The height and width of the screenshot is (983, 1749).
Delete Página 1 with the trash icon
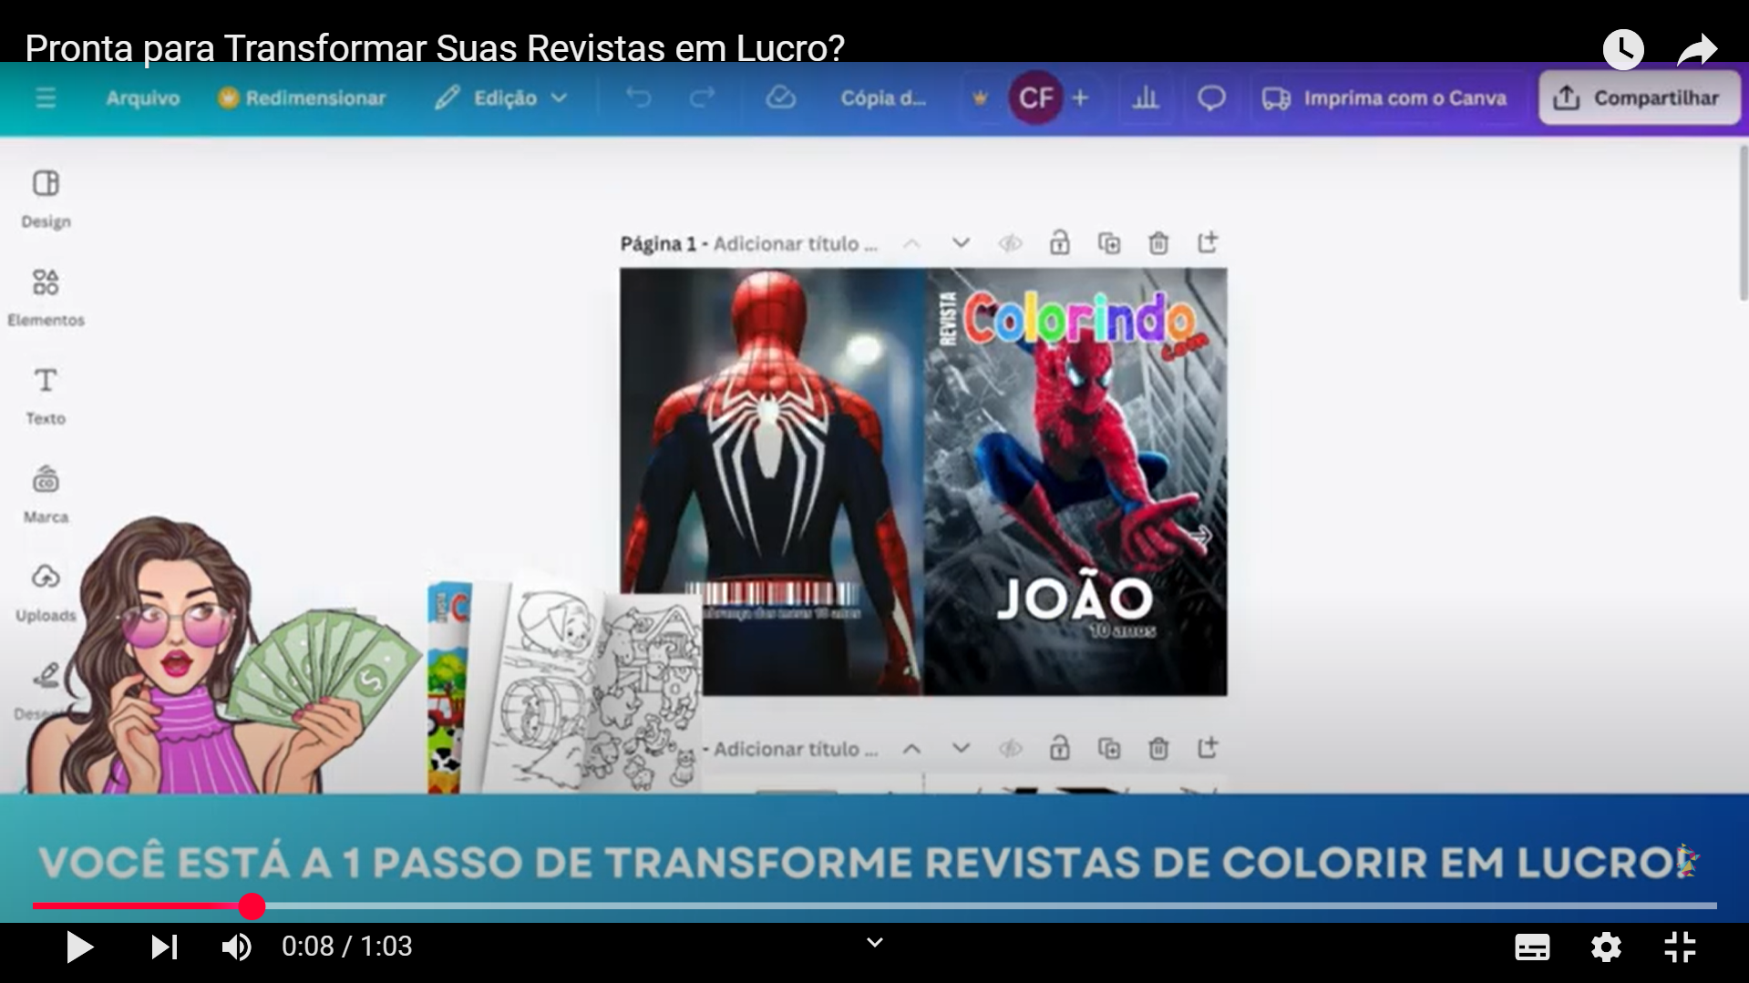1158,243
